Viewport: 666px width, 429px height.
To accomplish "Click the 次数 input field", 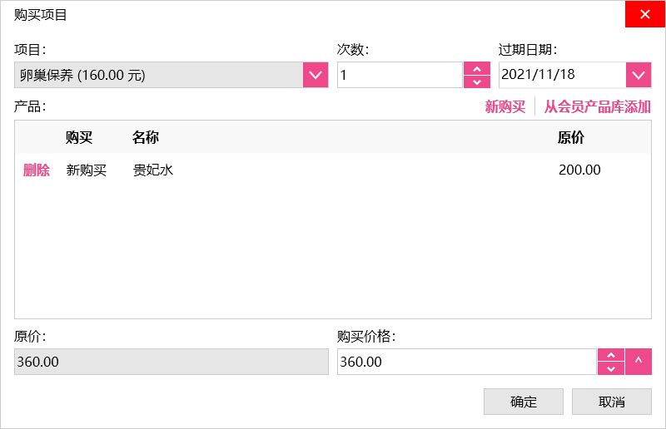I will tap(399, 75).
